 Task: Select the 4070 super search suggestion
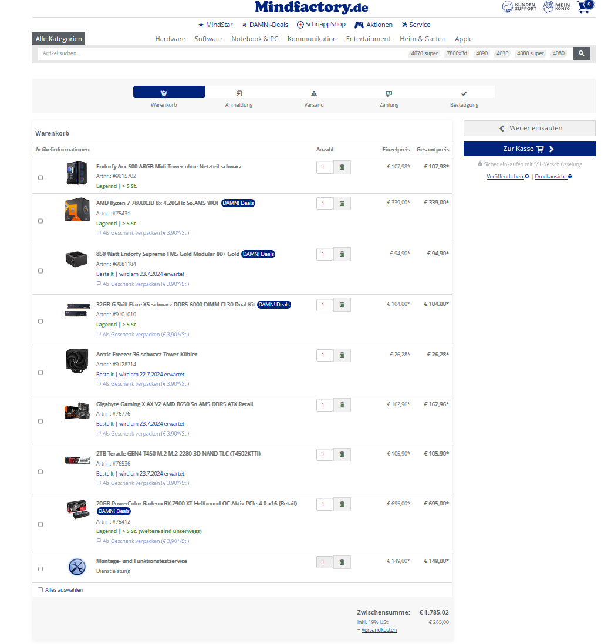(x=424, y=53)
